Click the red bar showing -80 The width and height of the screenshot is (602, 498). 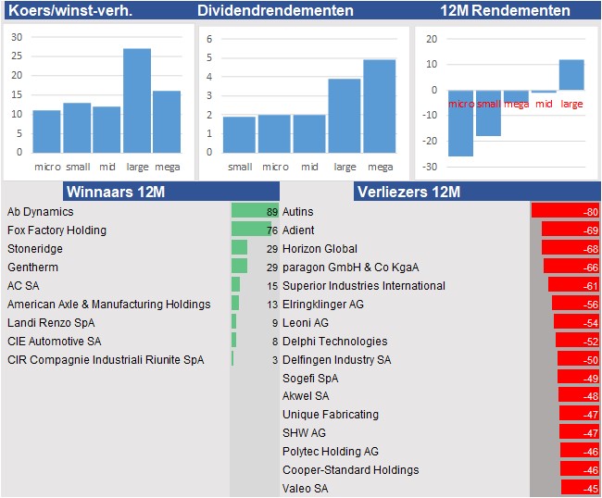tap(565, 212)
